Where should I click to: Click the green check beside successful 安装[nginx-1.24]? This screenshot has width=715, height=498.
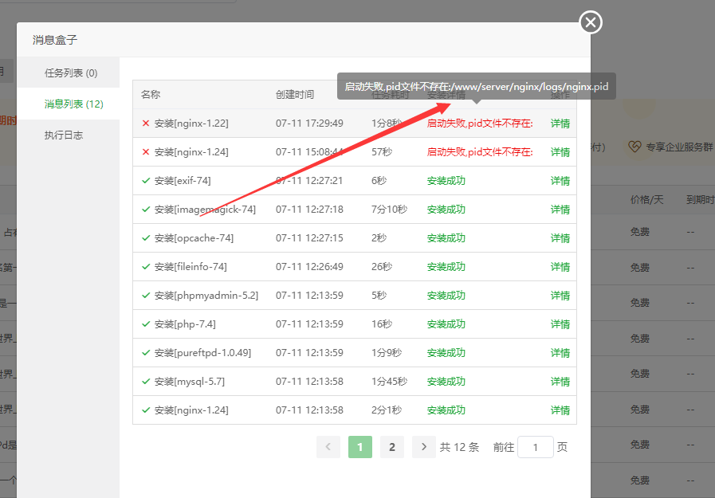(x=146, y=410)
